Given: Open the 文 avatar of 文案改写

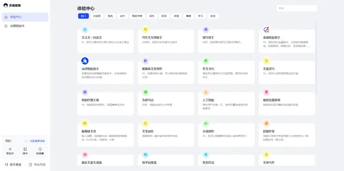Looking at the screenshot, I should 266,61.
